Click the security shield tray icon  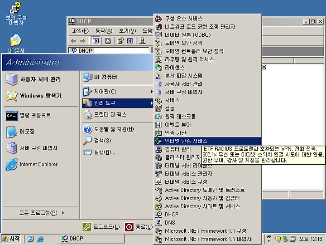coord(278,239)
